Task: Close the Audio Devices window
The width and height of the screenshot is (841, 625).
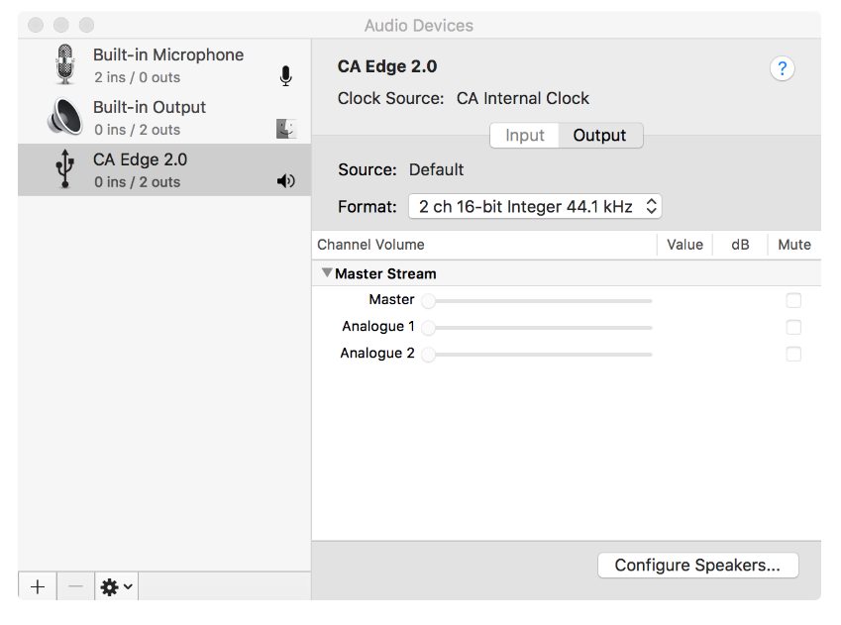Action: click(x=36, y=25)
